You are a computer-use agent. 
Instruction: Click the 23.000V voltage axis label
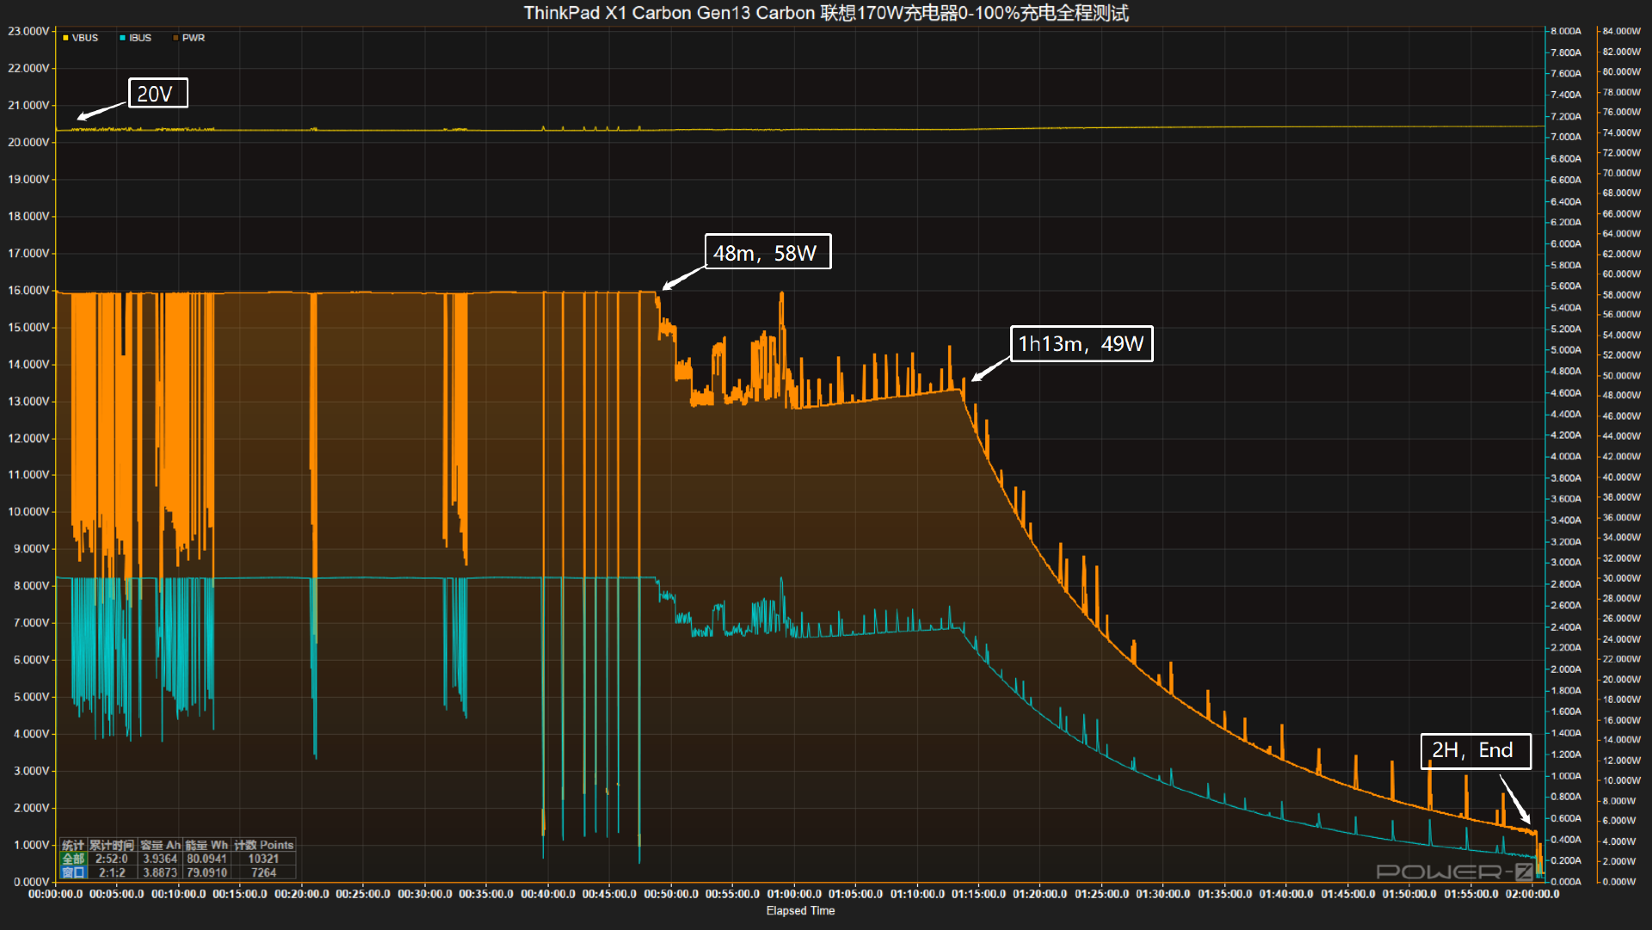[x=28, y=31]
